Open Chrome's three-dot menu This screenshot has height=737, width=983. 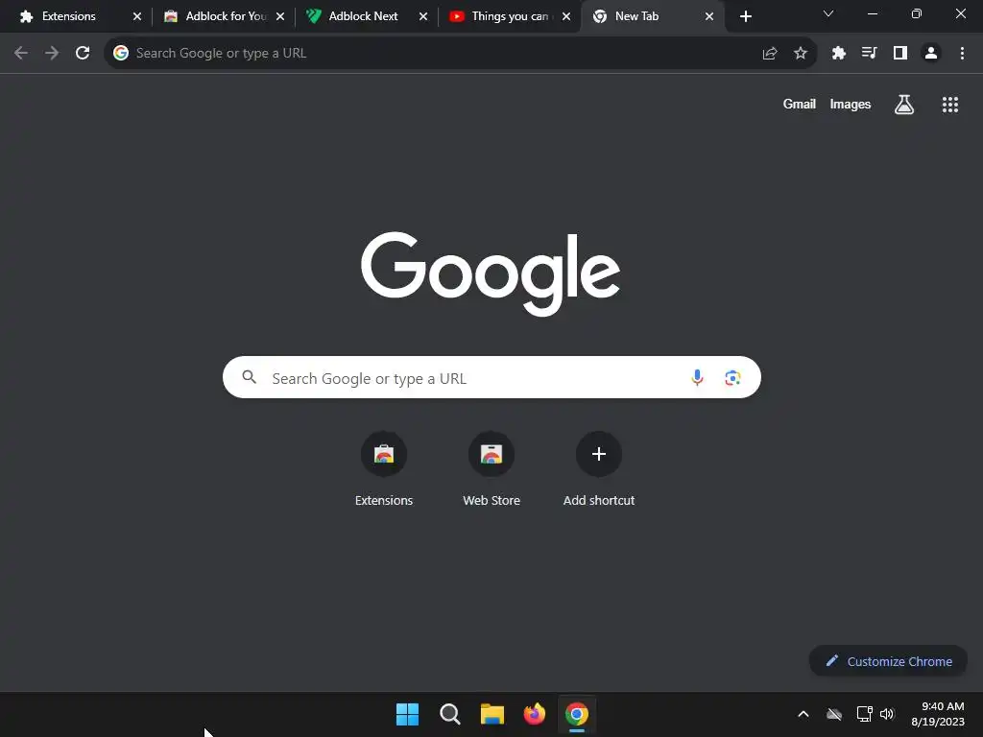(962, 54)
